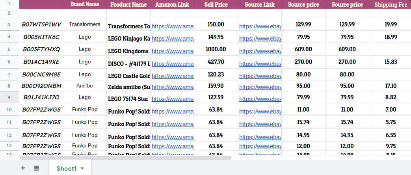Select product cell Zelda amiibo (Su

(x=128, y=86)
